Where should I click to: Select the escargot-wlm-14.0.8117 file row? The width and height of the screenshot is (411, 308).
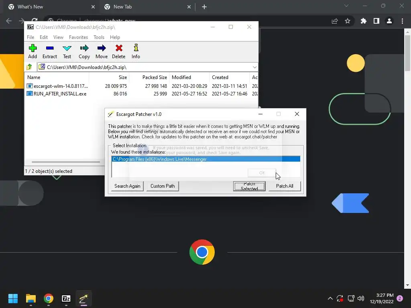[x=142, y=86]
